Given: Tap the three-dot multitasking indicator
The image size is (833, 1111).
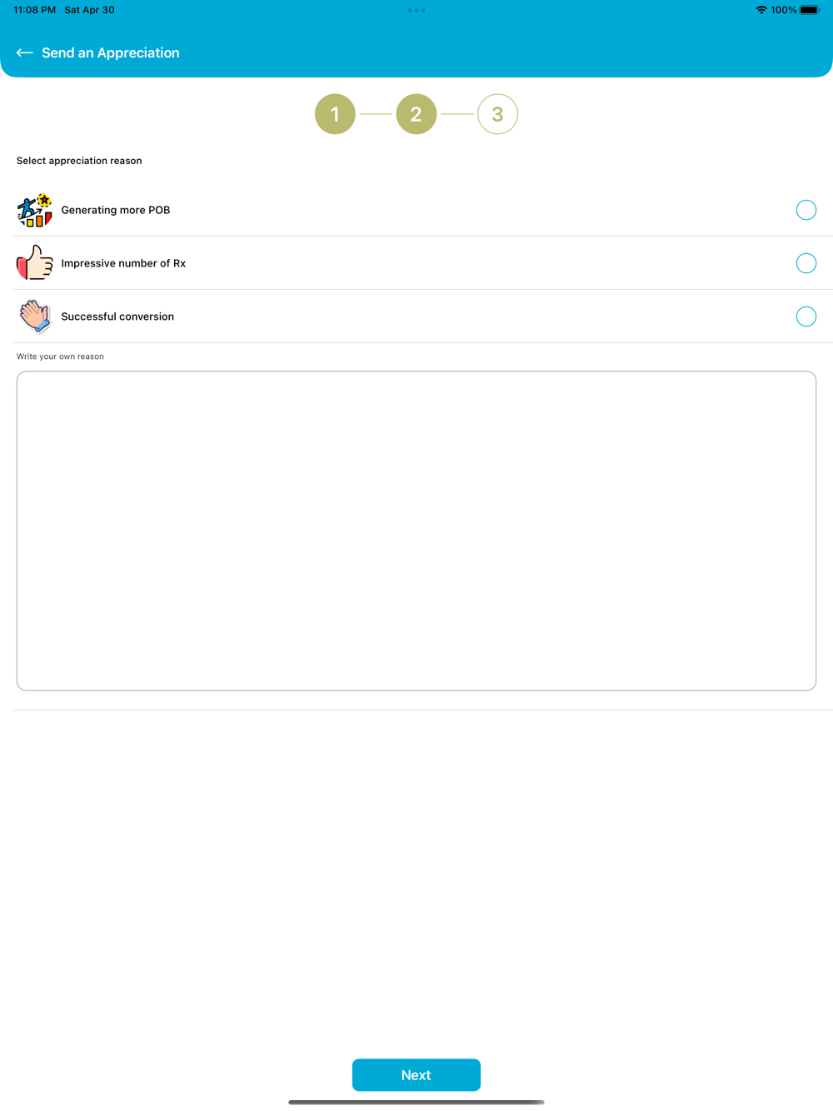Looking at the screenshot, I should (x=416, y=11).
